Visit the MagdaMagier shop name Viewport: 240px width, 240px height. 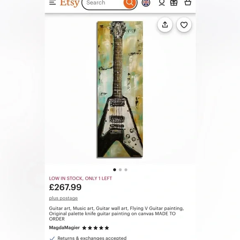point(64,228)
